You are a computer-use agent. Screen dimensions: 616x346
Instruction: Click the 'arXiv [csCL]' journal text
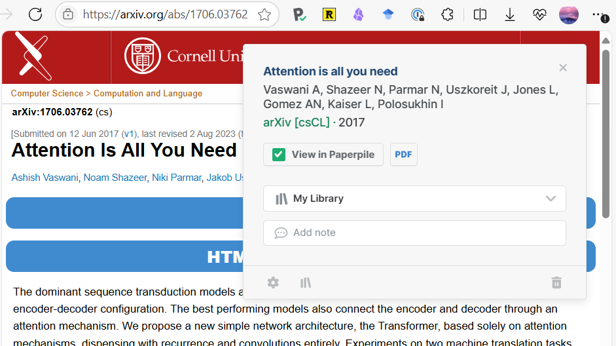(297, 123)
